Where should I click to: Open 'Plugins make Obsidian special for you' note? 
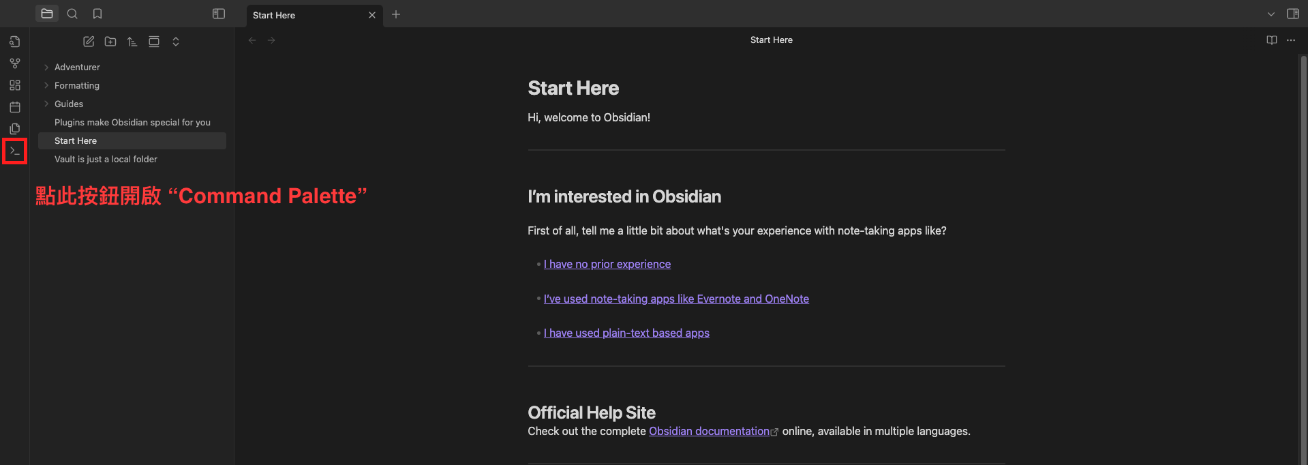132,122
